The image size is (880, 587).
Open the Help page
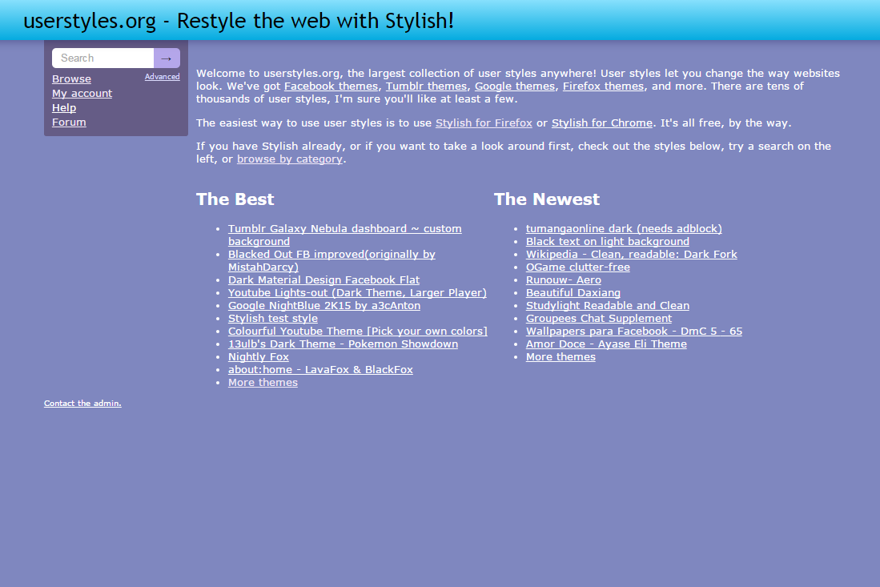tap(64, 108)
